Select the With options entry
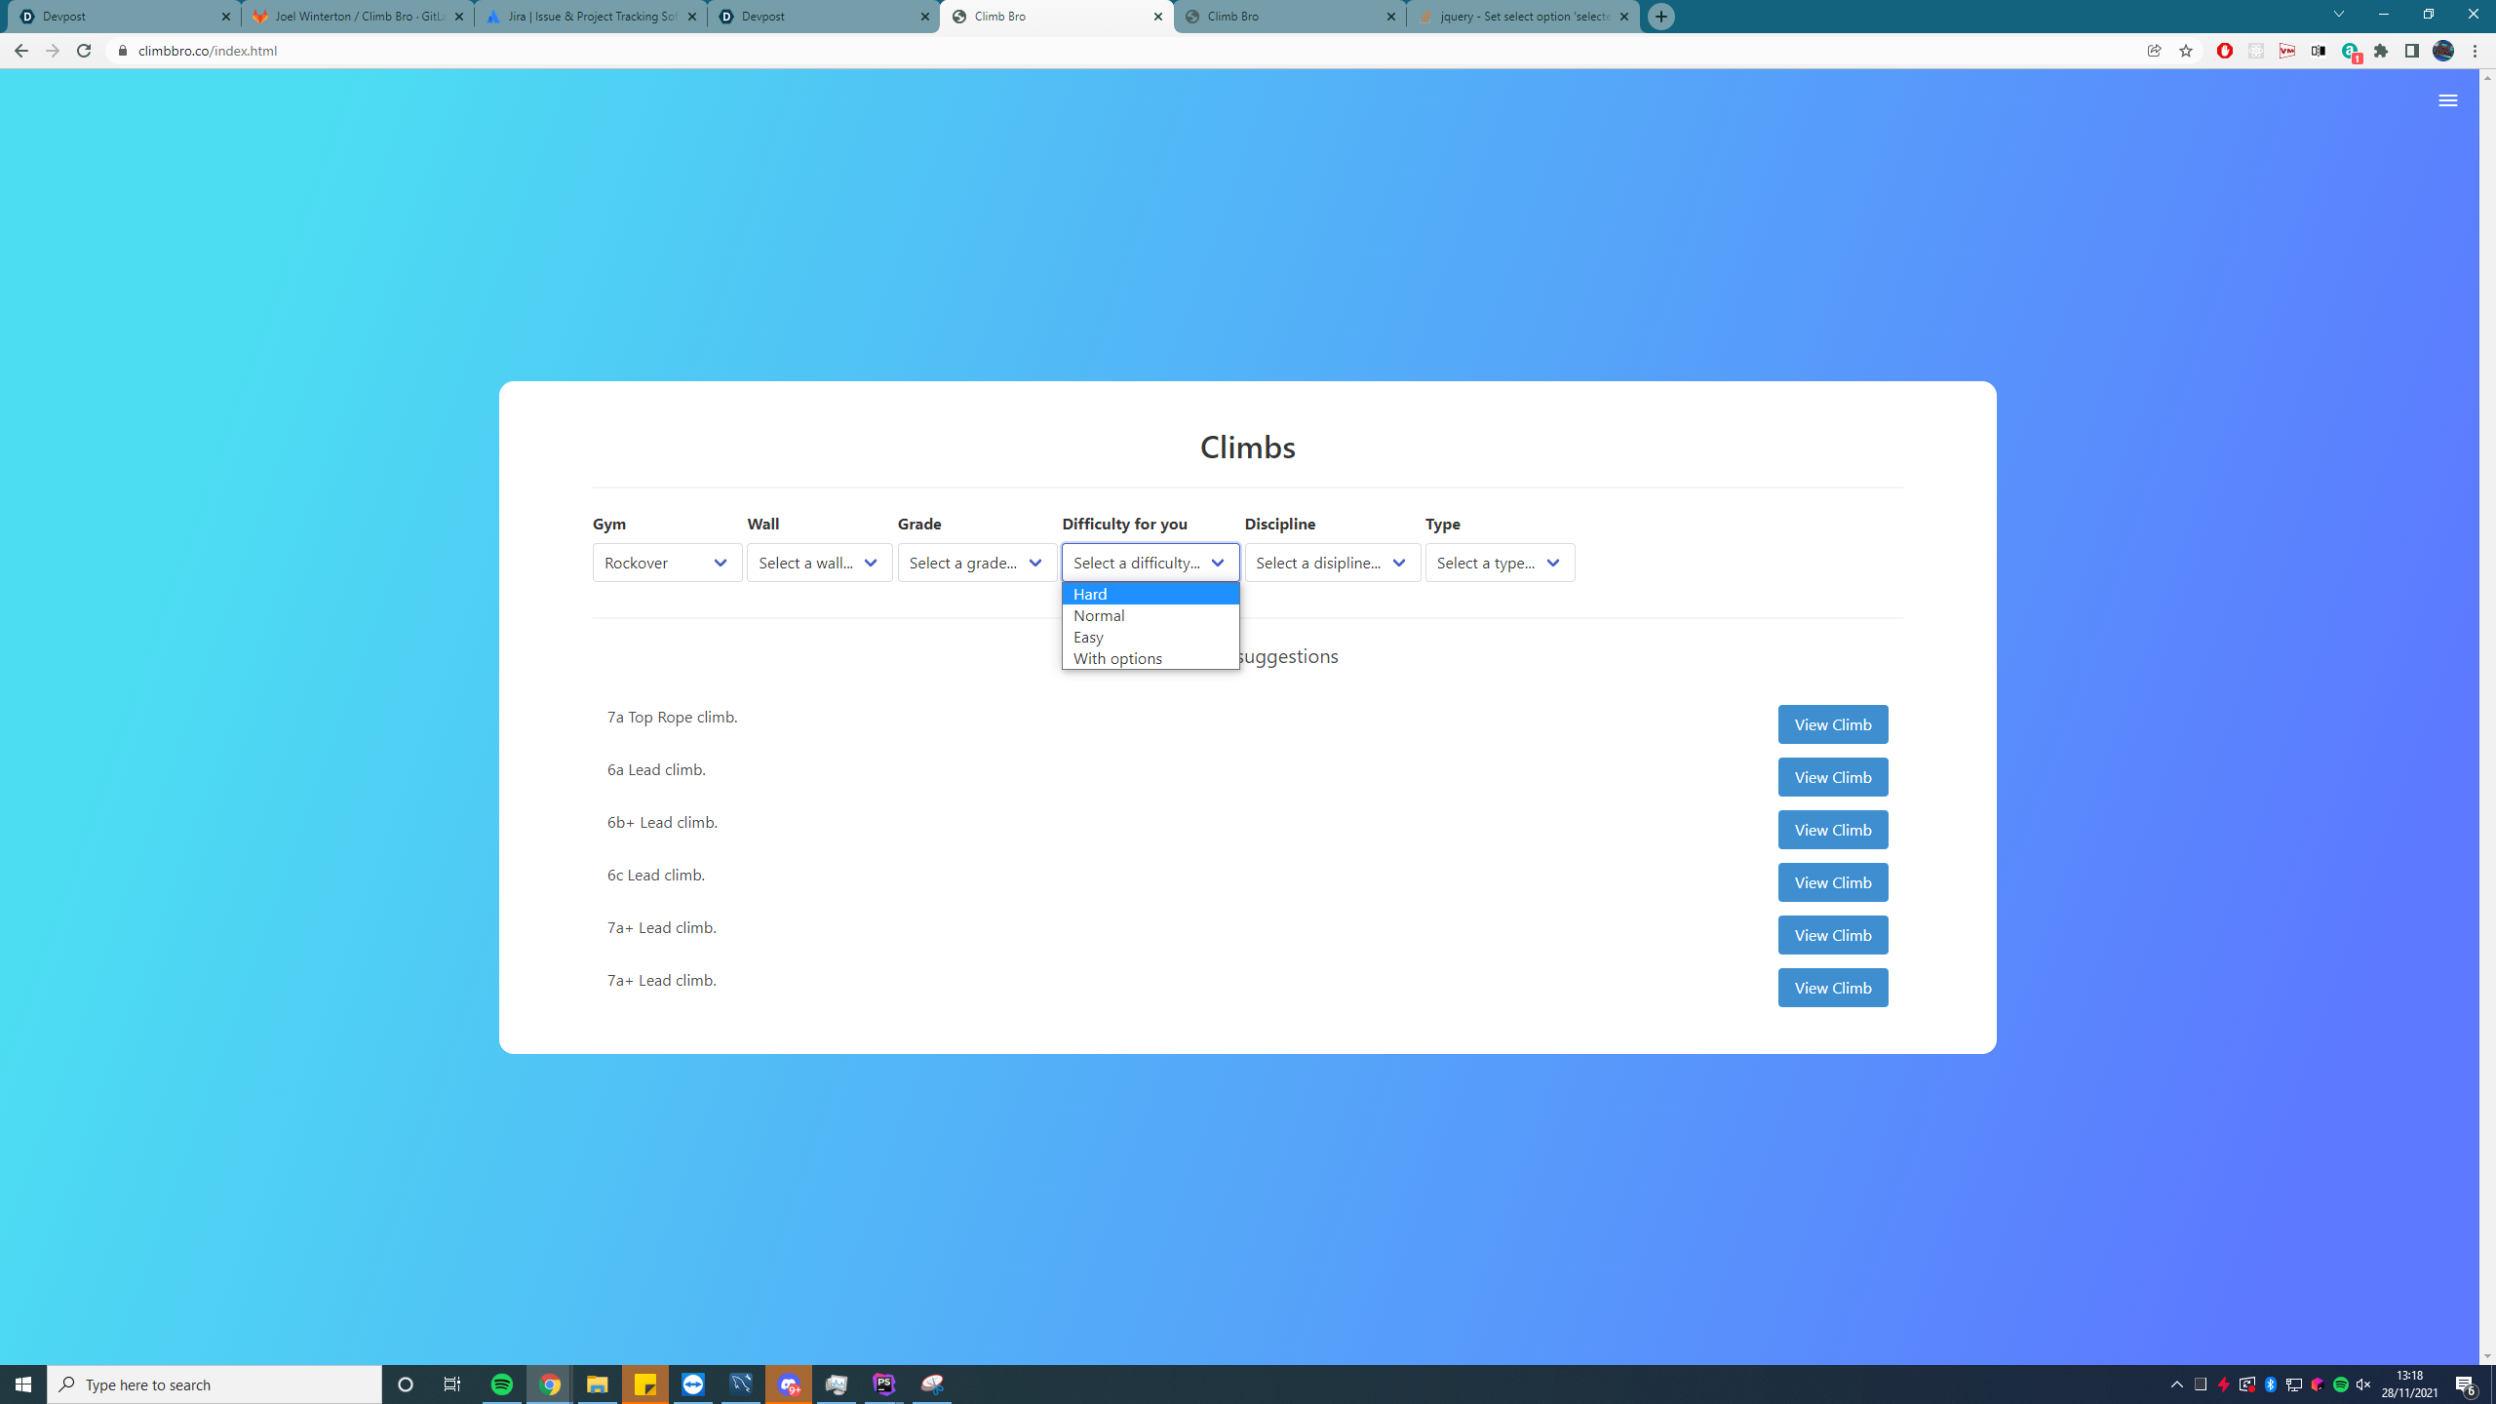 pos(1117,658)
